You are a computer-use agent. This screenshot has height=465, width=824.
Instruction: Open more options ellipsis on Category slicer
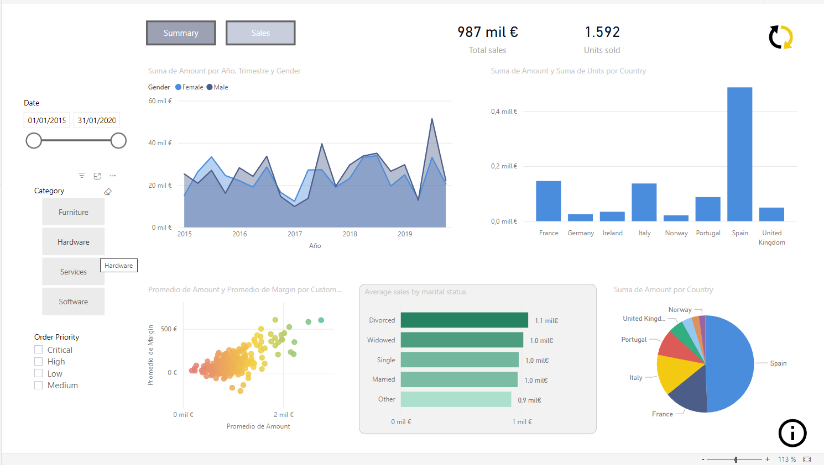point(113,176)
